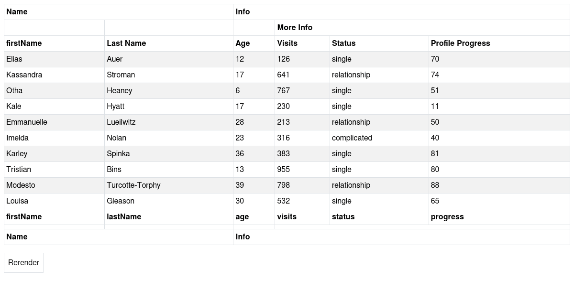
Task: Click the profile progress value 88
Action: coord(499,185)
